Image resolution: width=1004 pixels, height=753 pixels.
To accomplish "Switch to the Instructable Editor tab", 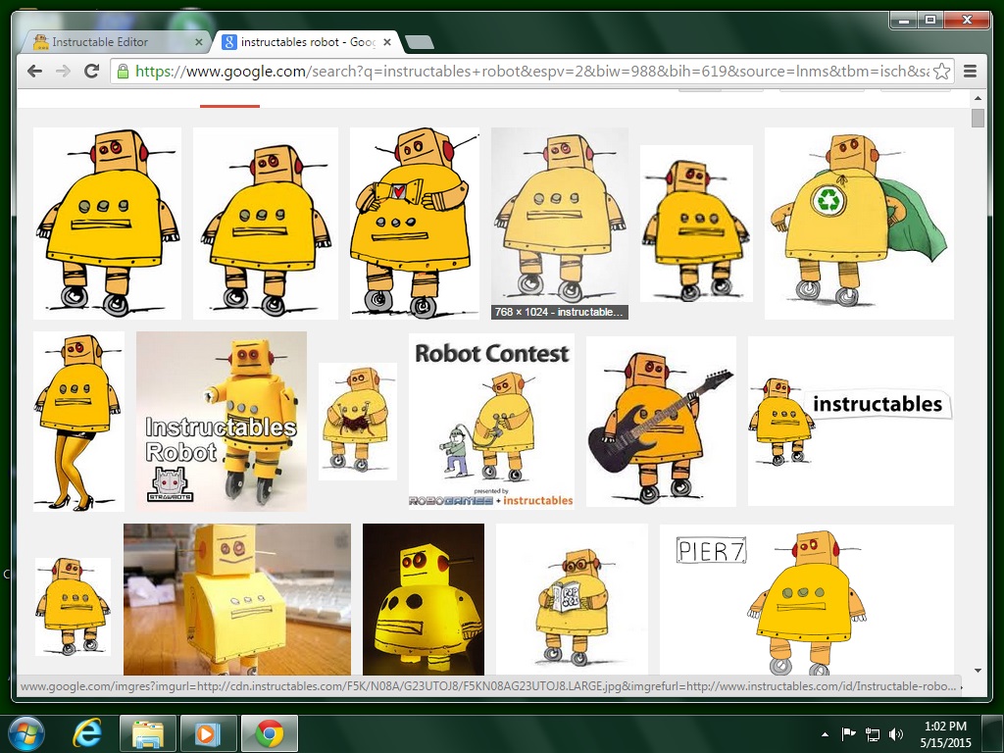I will click(108, 41).
